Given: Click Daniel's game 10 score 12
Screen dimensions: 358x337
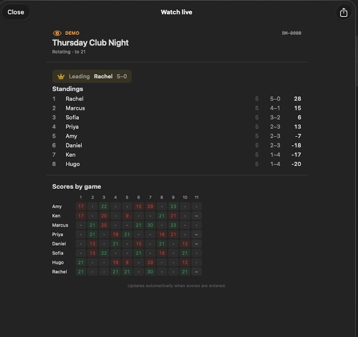Looking at the screenshot, I should coord(185,244).
